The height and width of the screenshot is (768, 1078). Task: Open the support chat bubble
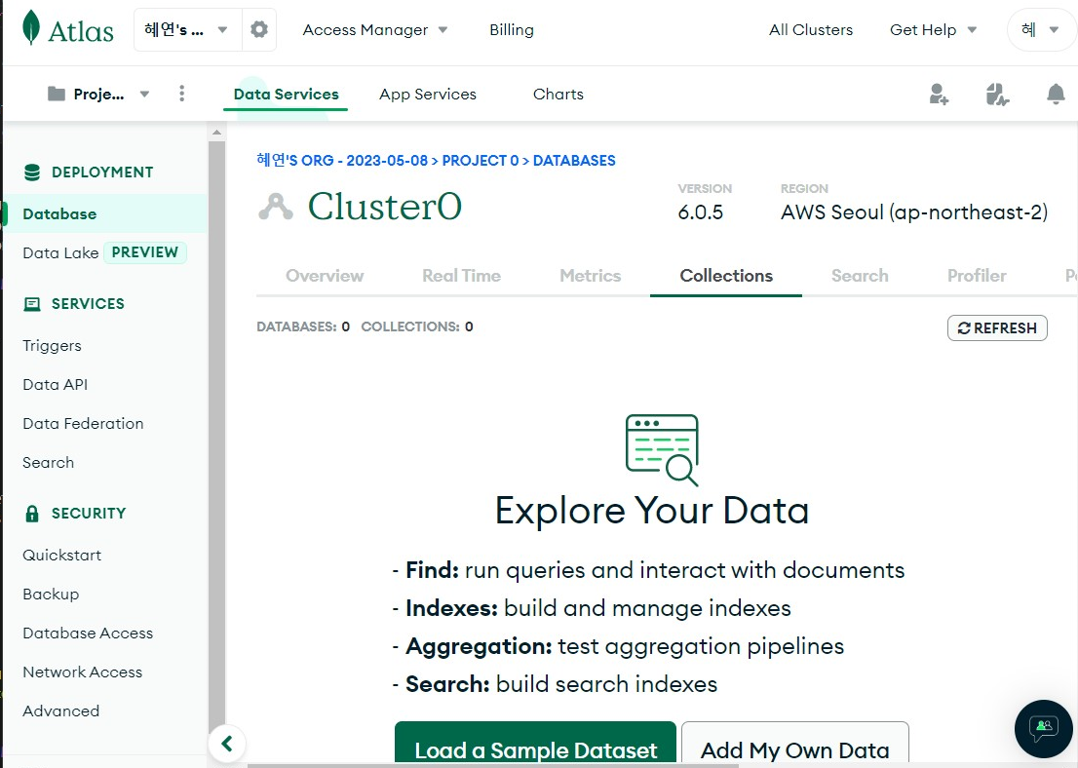pyautogui.click(x=1043, y=728)
